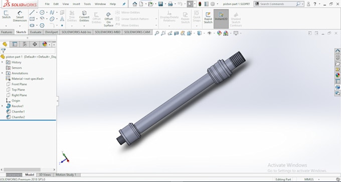Click Convert Entities tool
This screenshot has width=341, height=182.
[84, 16]
